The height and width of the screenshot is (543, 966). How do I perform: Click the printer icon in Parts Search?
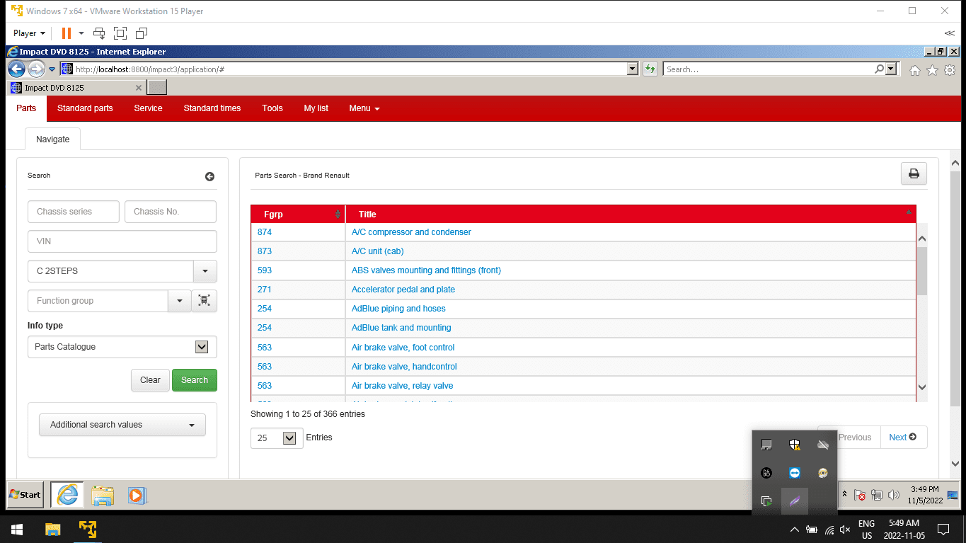[x=914, y=174]
